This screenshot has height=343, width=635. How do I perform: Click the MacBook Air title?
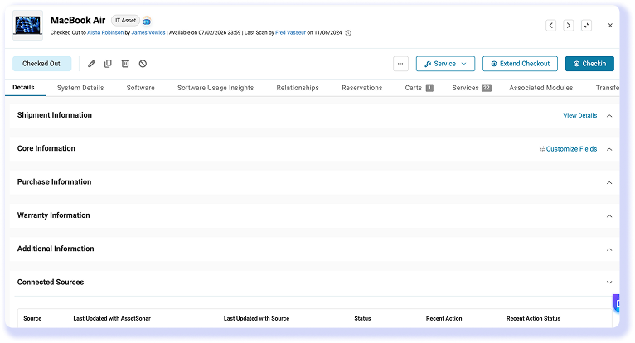click(x=78, y=20)
